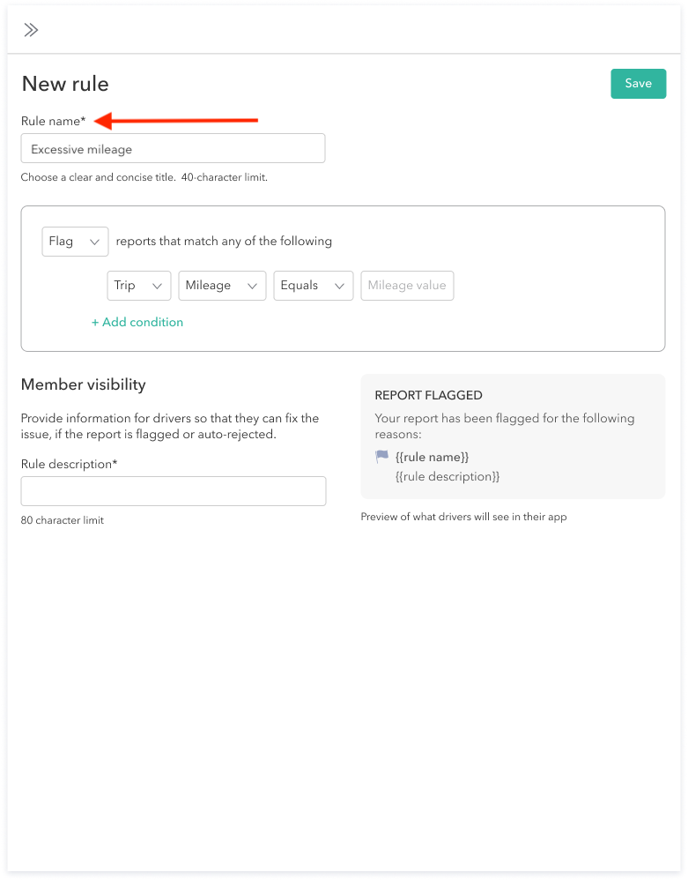Expand the sidebar with double-chevron icon
Image resolution: width=688 pixels, height=880 pixels.
(31, 30)
